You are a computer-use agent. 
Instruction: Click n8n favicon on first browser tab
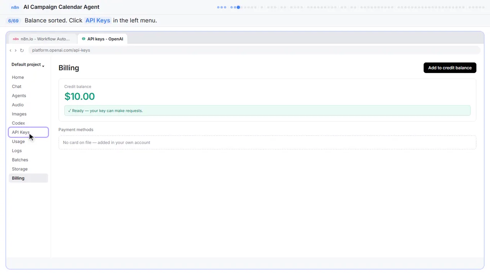(16, 39)
